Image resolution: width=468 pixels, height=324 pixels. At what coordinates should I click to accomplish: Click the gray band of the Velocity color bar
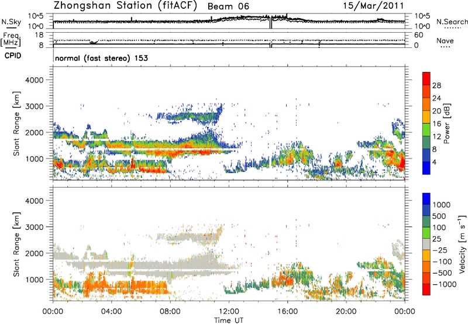(x=426, y=244)
